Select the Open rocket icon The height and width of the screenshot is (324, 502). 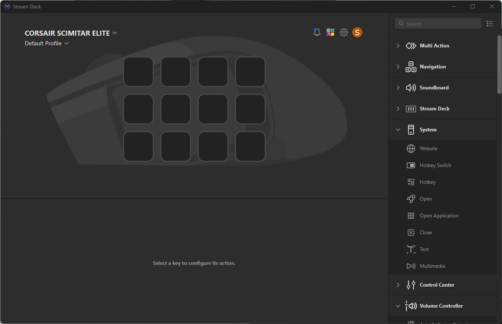411,199
